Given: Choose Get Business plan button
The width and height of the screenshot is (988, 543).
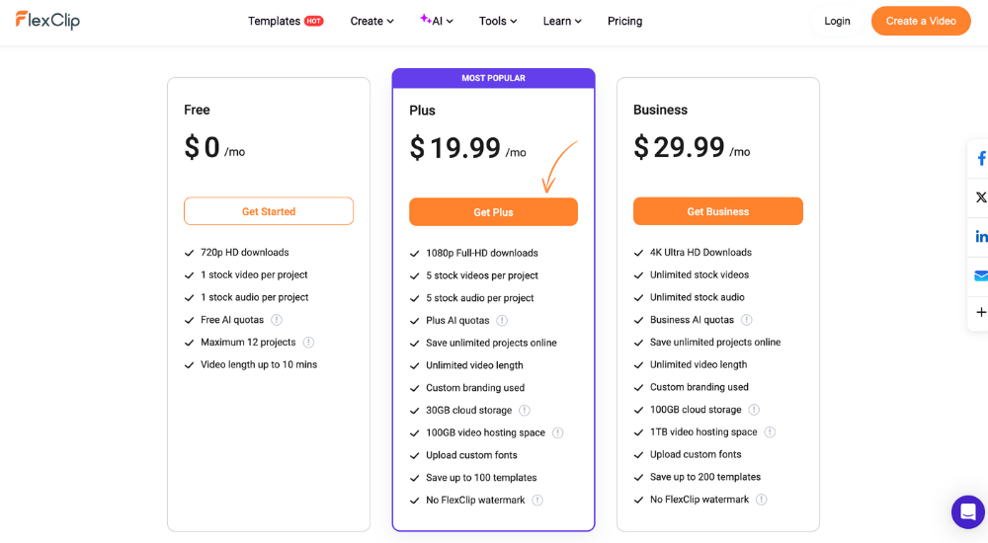Looking at the screenshot, I should click(717, 211).
